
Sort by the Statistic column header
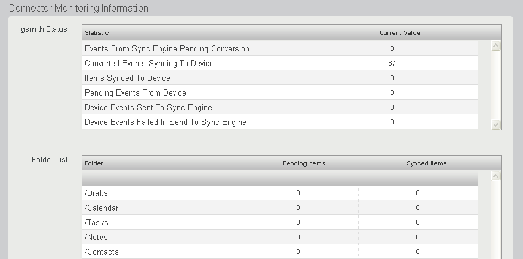tap(96, 32)
